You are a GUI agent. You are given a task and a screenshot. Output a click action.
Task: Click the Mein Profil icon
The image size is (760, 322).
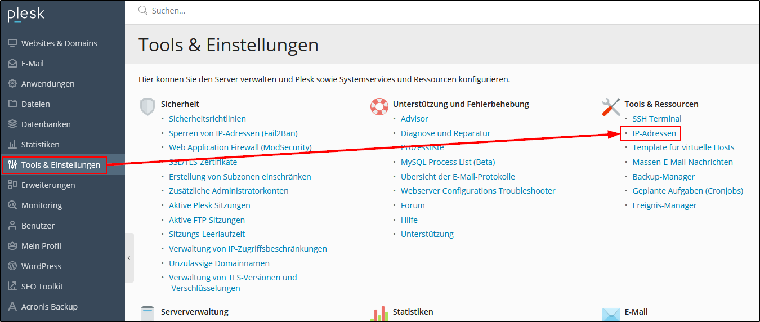coord(12,246)
